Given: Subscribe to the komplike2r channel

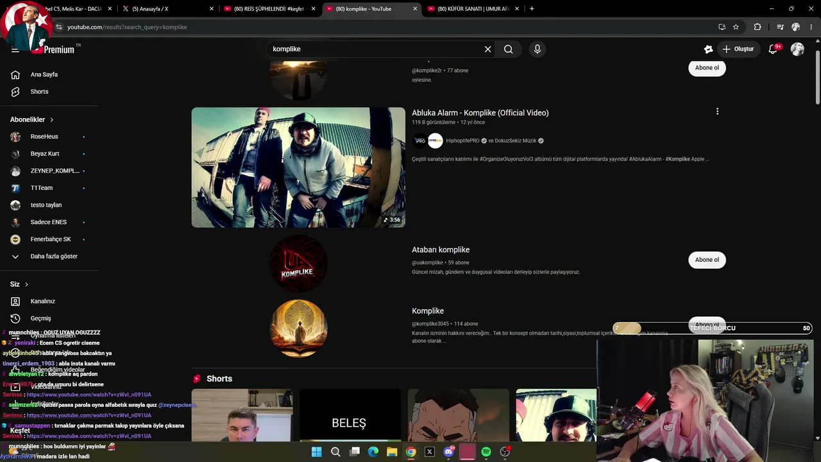Looking at the screenshot, I should pos(707,67).
